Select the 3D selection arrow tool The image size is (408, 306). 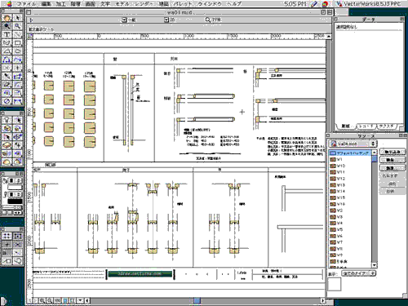point(17,120)
